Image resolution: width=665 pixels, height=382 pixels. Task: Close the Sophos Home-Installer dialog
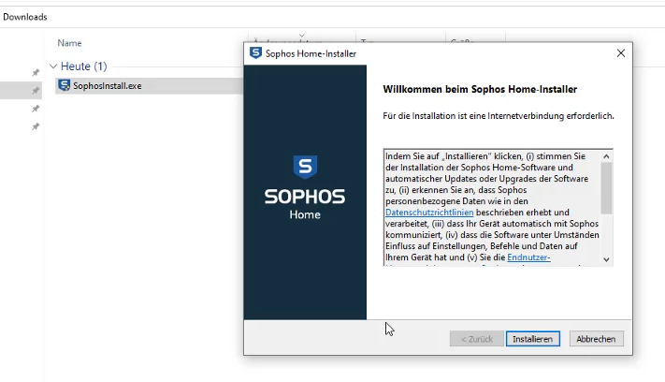pyautogui.click(x=620, y=53)
